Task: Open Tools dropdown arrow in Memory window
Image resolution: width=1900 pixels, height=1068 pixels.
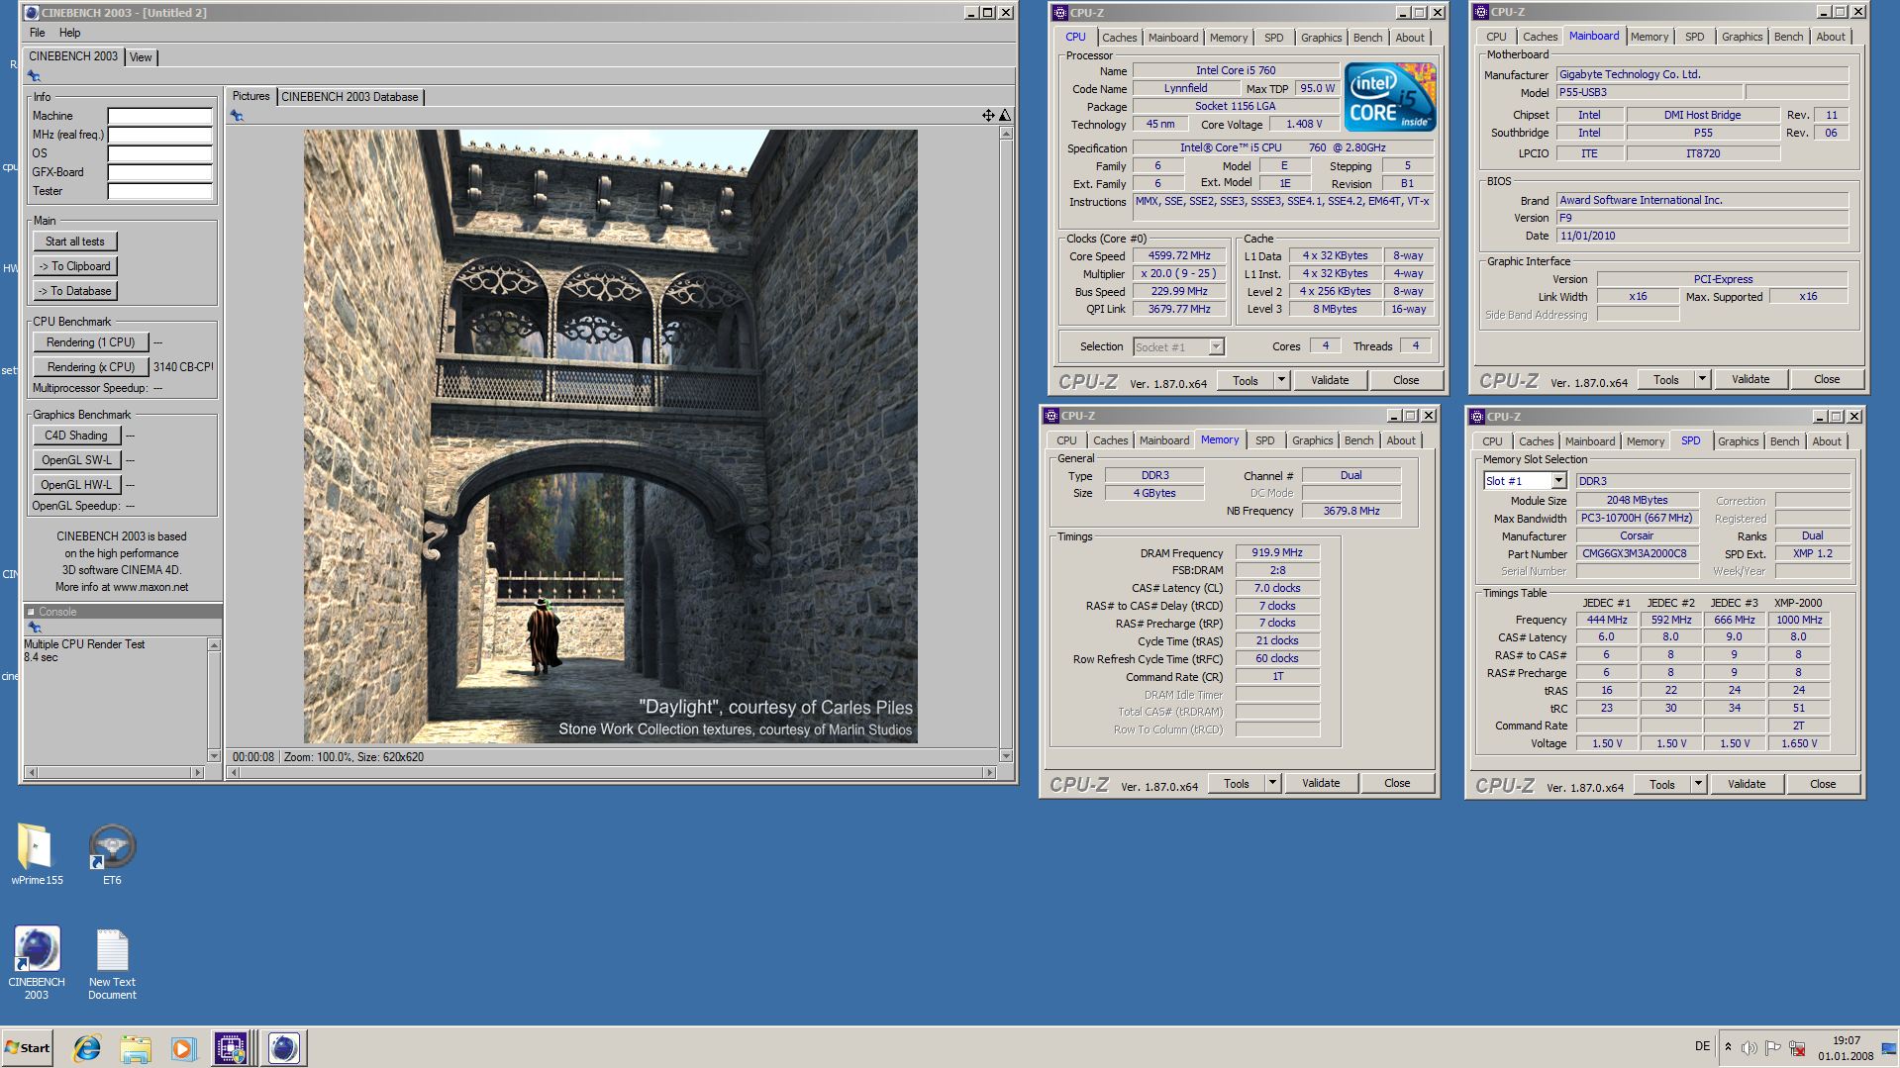Action: 1272,783
